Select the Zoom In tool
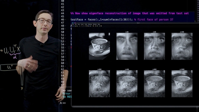The width and height of the screenshot is (199, 112). pyautogui.click(x=82, y=26)
